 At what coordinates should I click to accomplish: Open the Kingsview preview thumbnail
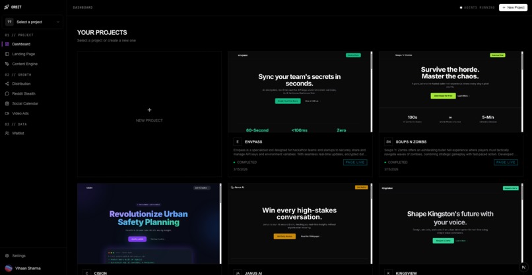coord(451,224)
